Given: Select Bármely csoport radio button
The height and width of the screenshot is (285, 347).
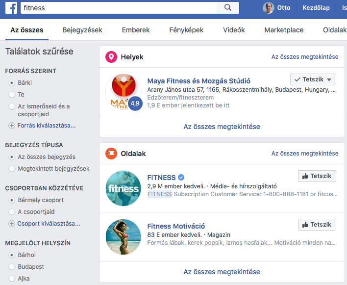Looking at the screenshot, I should (x=11, y=200).
